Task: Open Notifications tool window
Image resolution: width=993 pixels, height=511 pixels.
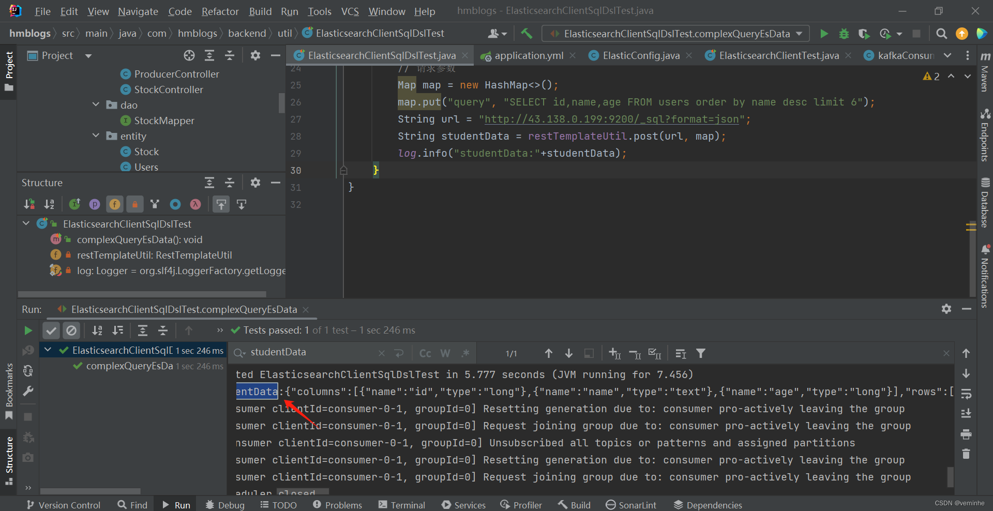Action: click(x=985, y=276)
